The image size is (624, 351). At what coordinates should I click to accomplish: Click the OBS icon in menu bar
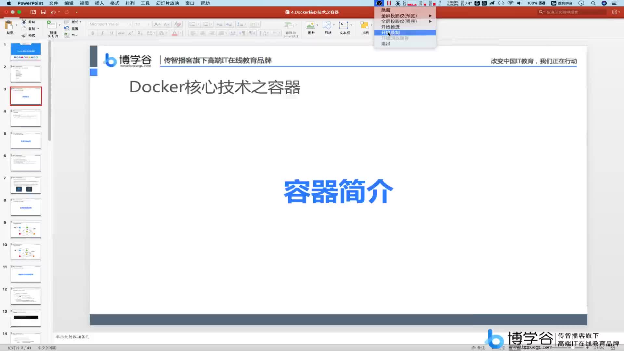point(379,3)
